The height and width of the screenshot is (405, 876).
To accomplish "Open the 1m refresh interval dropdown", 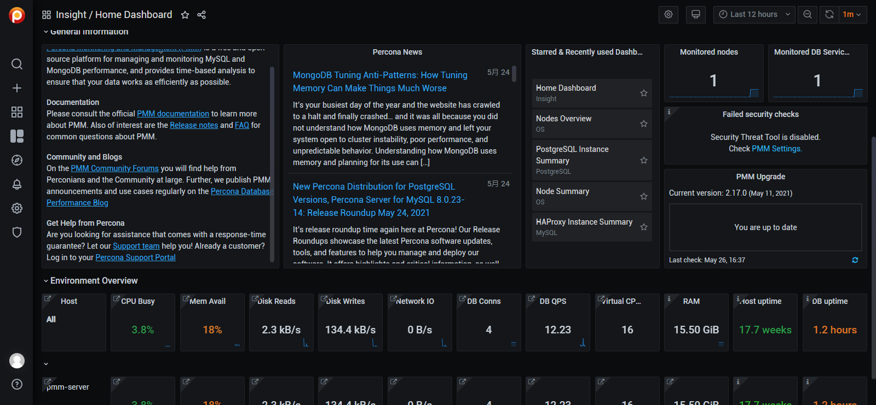I will tap(851, 15).
